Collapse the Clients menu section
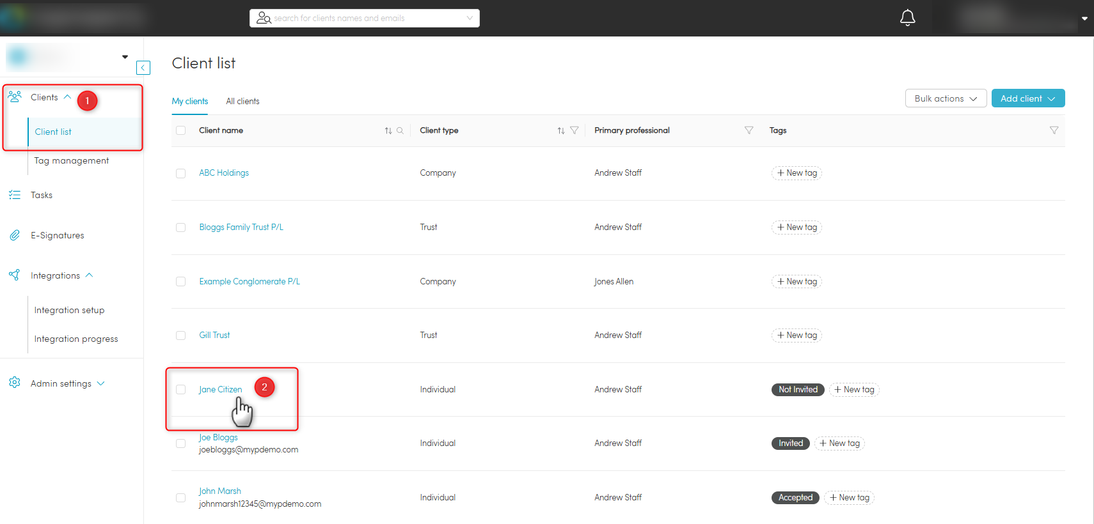 (67, 97)
